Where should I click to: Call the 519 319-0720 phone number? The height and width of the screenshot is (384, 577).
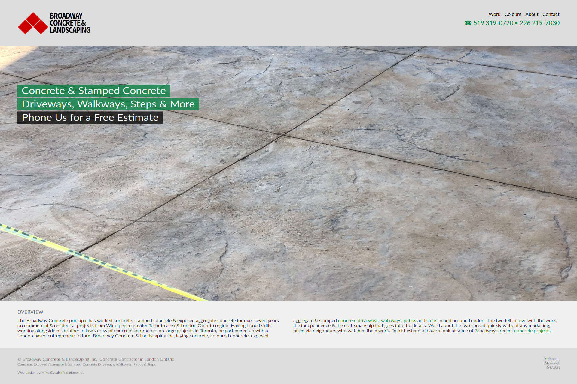[493, 23]
